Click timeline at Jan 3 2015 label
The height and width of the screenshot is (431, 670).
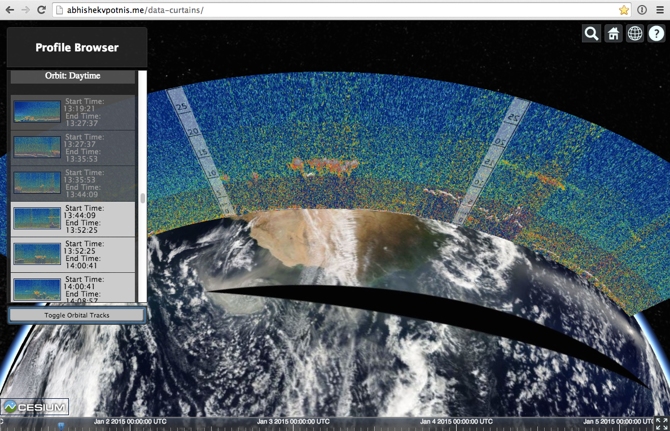293,421
